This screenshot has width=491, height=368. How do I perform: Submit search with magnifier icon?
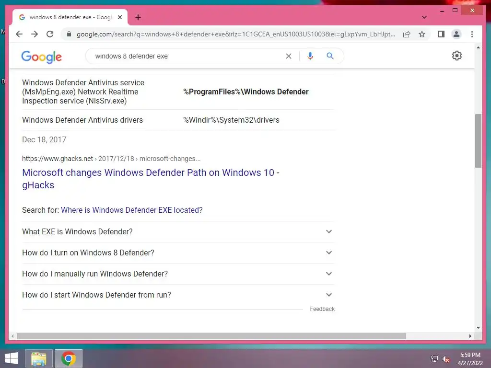click(x=330, y=56)
